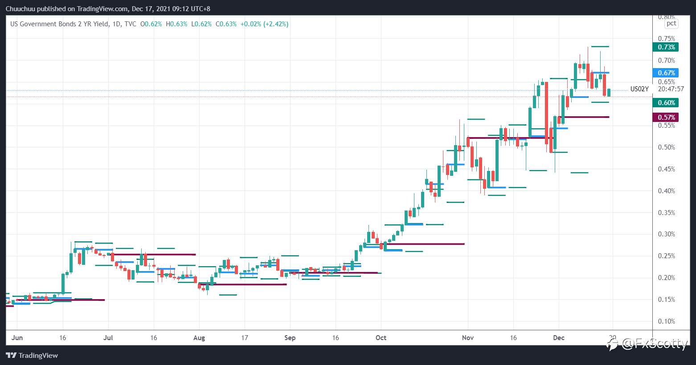Click the closing value C0.63% in the header
Screen dimensions: 696x365
pyautogui.click(x=226, y=24)
